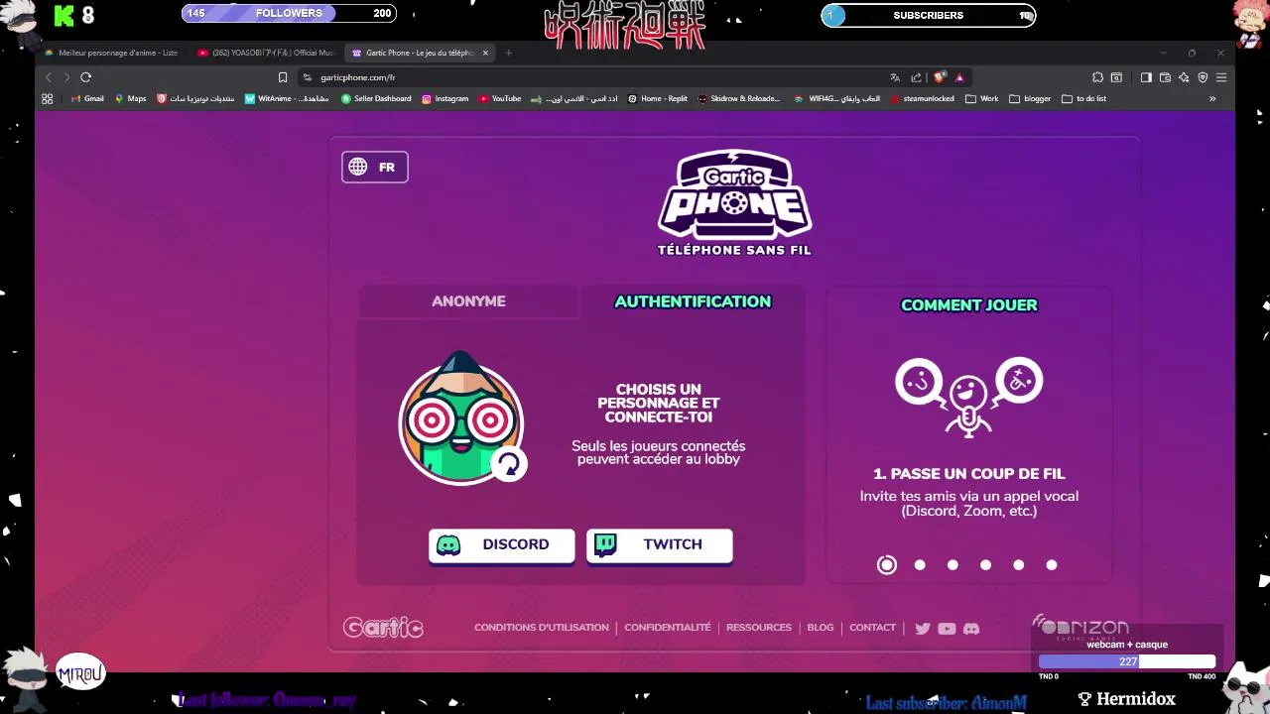Select the first how-to-play slide dot
This screenshot has height=714, width=1270.
(x=887, y=564)
